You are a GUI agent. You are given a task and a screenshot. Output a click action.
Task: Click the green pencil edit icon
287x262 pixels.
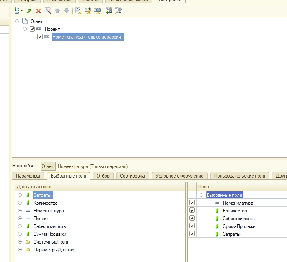(29, 11)
